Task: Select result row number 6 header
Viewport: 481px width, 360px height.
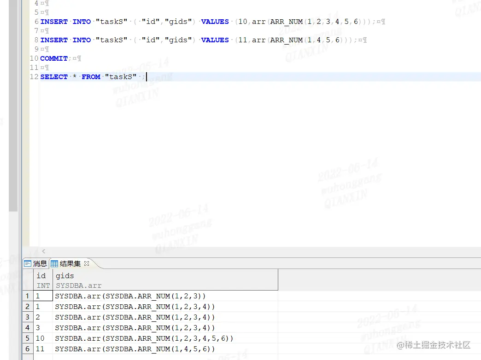Action: click(x=28, y=349)
